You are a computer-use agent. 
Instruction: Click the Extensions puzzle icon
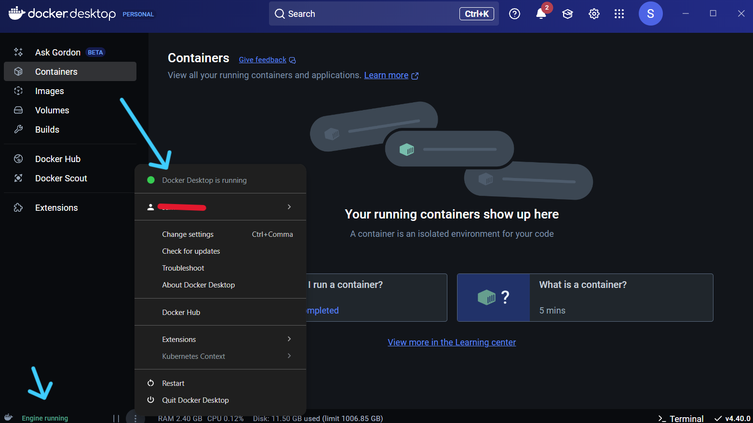click(18, 207)
